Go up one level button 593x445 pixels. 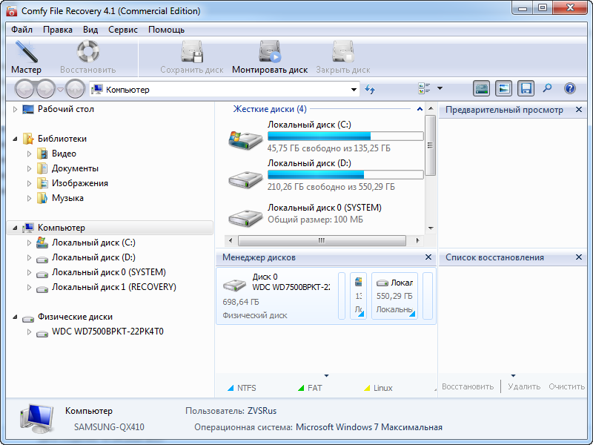click(75, 90)
